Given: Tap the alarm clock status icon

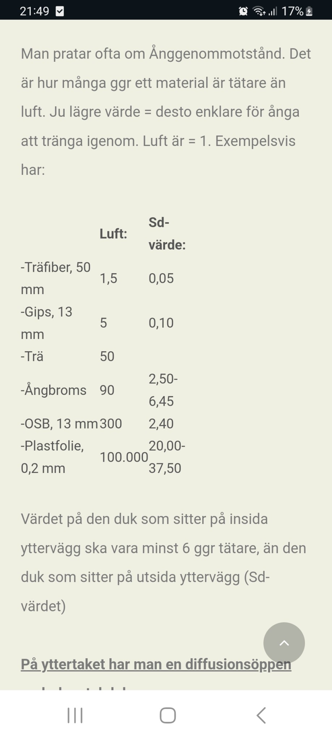Looking at the screenshot, I should pyautogui.click(x=243, y=11).
